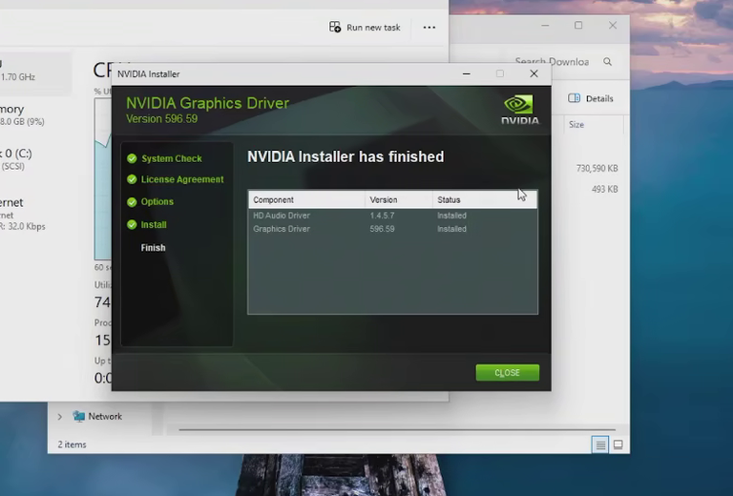
Task: Switch to details list view icon
Action: [600, 445]
